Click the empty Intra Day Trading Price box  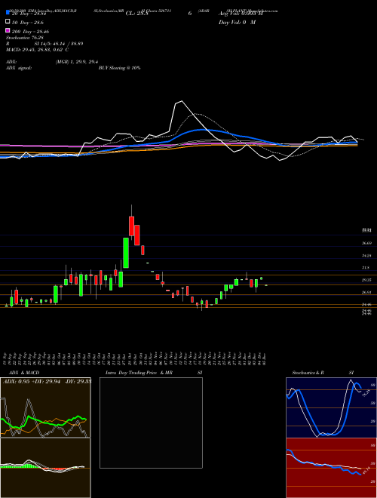tap(151, 423)
